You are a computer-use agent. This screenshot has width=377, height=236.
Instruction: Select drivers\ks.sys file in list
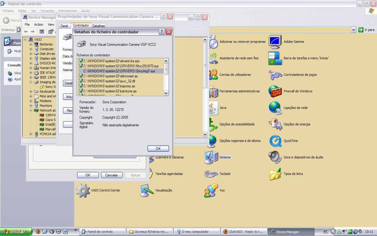[x=121, y=61]
